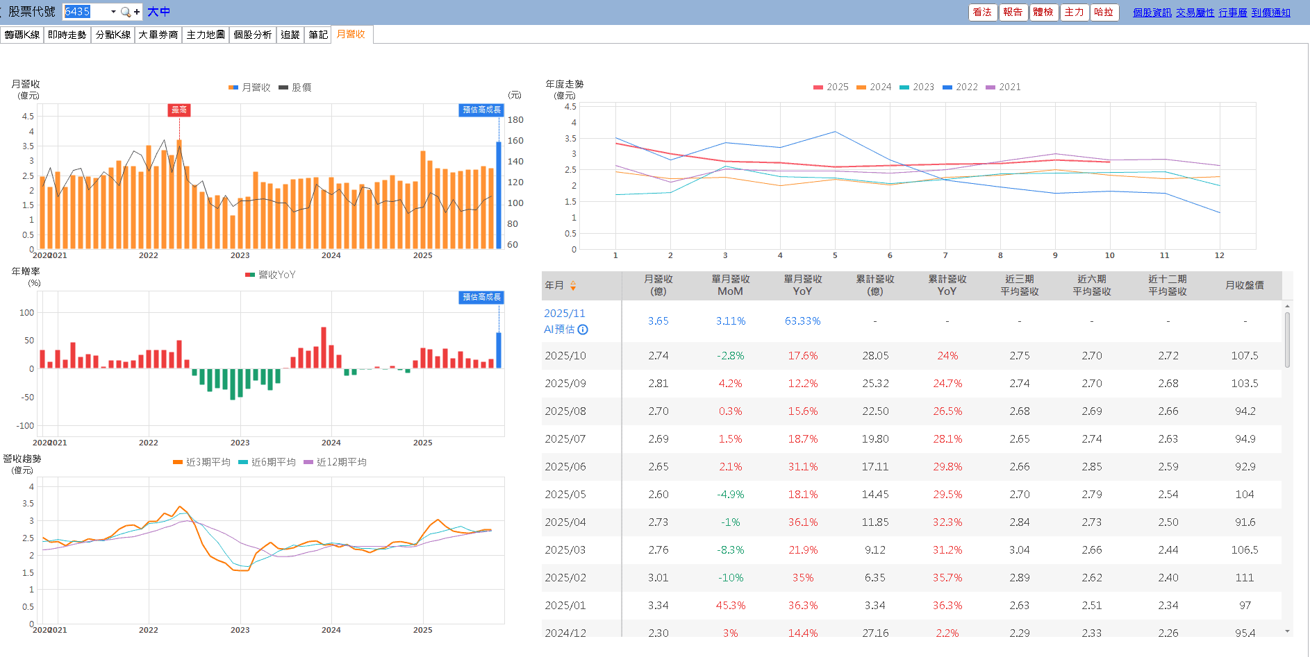Toggle the 2025 series in yearly trend legend
The image size is (1310, 657).
(831, 87)
